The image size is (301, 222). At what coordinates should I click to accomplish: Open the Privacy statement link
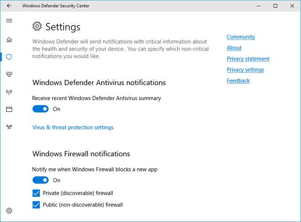coord(248,59)
